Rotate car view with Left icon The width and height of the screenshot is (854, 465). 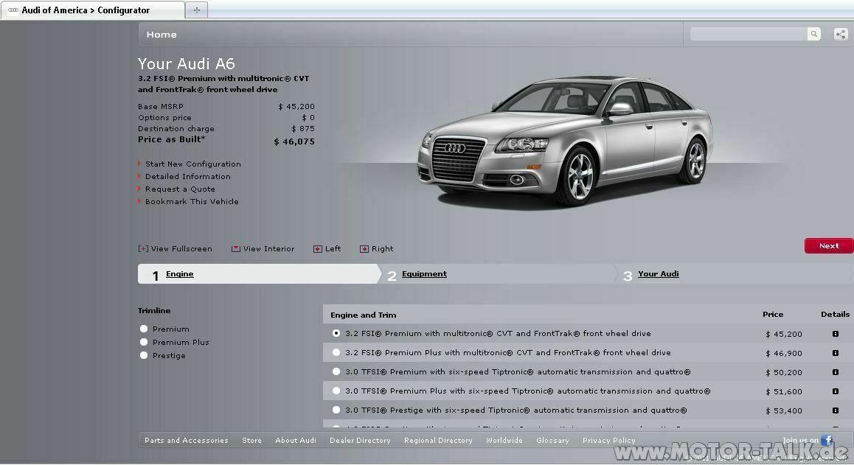pos(318,249)
